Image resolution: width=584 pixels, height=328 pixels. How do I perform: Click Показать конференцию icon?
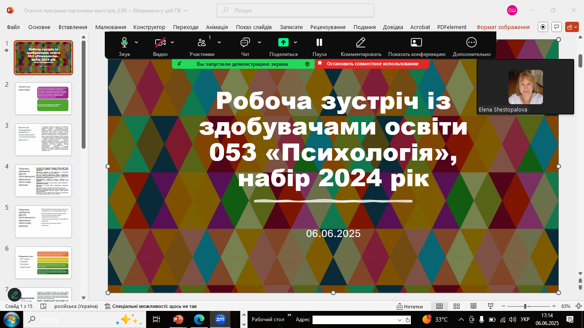(416, 42)
